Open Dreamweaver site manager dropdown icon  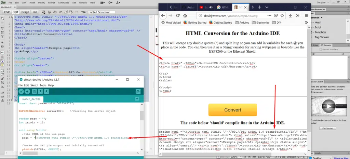point(118,3)
